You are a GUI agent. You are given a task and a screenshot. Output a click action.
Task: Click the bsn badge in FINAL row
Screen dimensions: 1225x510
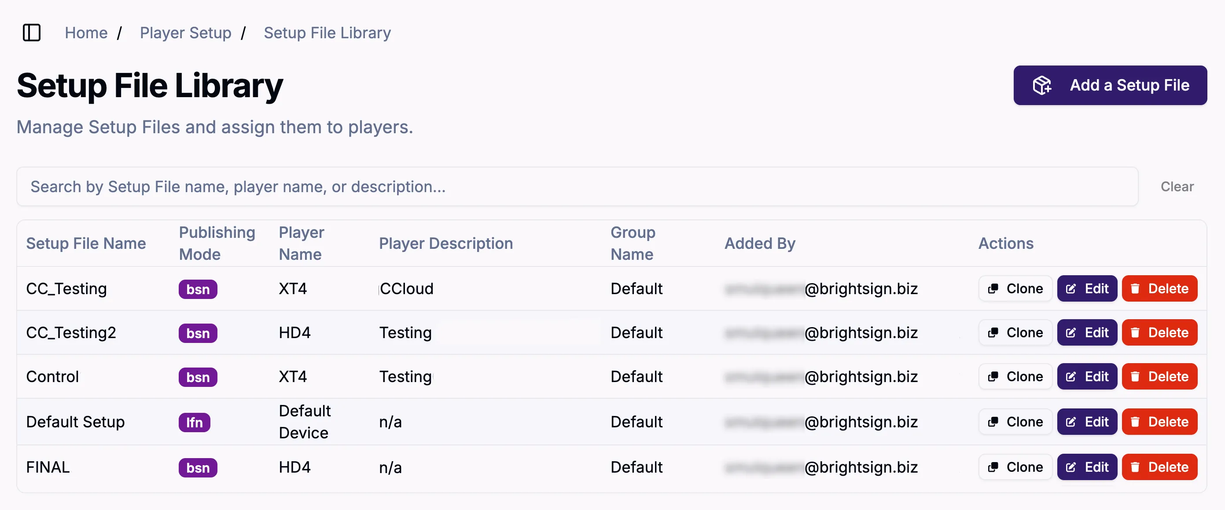pyautogui.click(x=198, y=468)
